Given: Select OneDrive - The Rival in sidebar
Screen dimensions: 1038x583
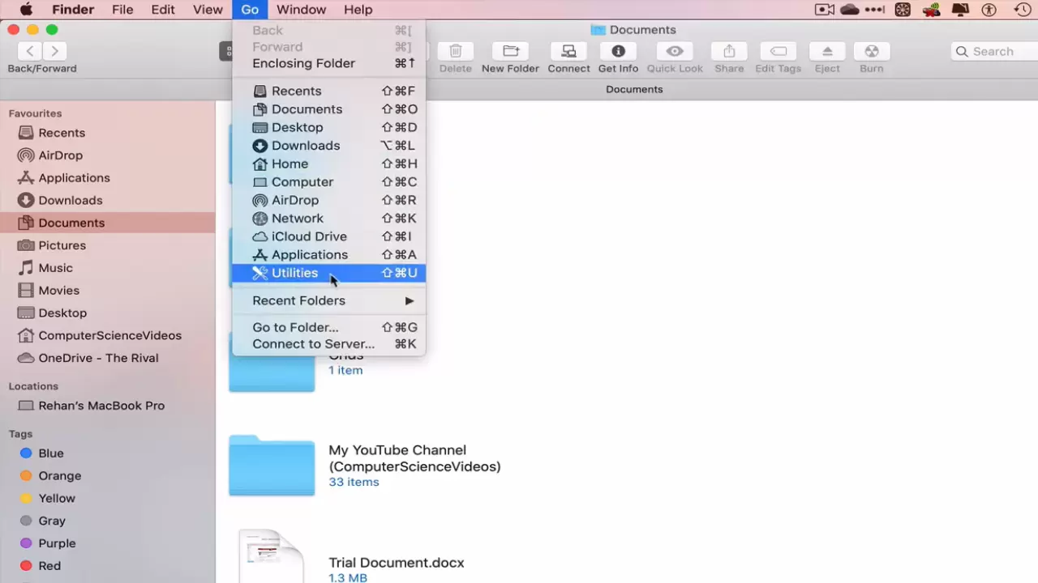Looking at the screenshot, I should pyautogui.click(x=107, y=358).
